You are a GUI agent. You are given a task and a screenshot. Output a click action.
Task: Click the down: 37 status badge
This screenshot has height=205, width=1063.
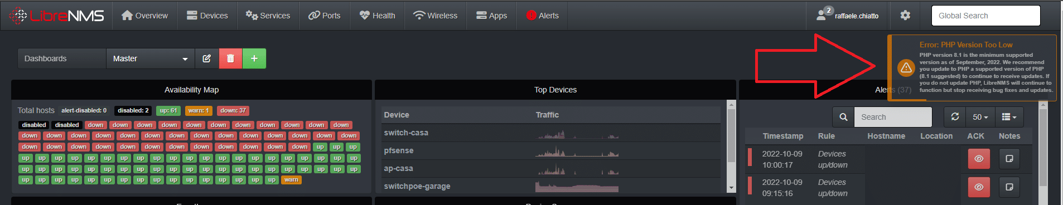coord(233,110)
